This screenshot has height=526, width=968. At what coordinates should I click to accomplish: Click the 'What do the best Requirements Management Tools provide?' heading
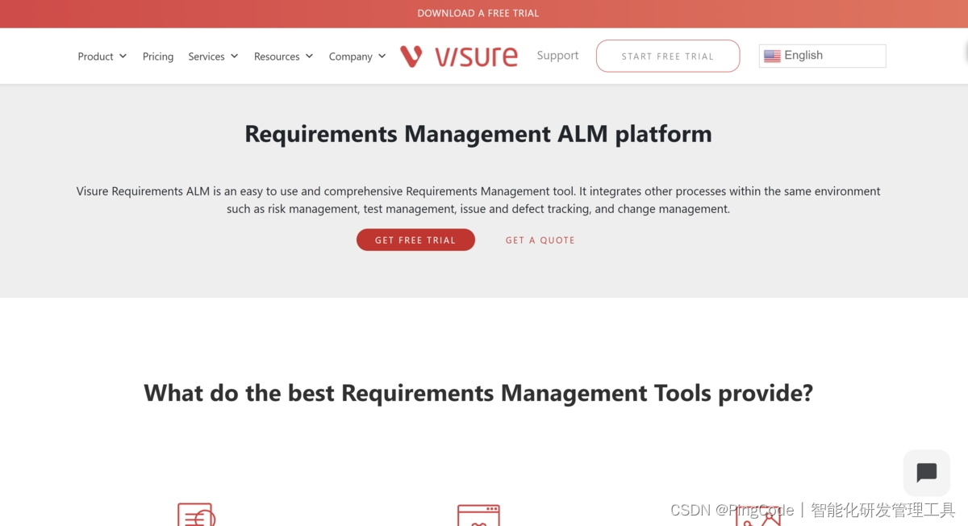pyautogui.click(x=478, y=393)
